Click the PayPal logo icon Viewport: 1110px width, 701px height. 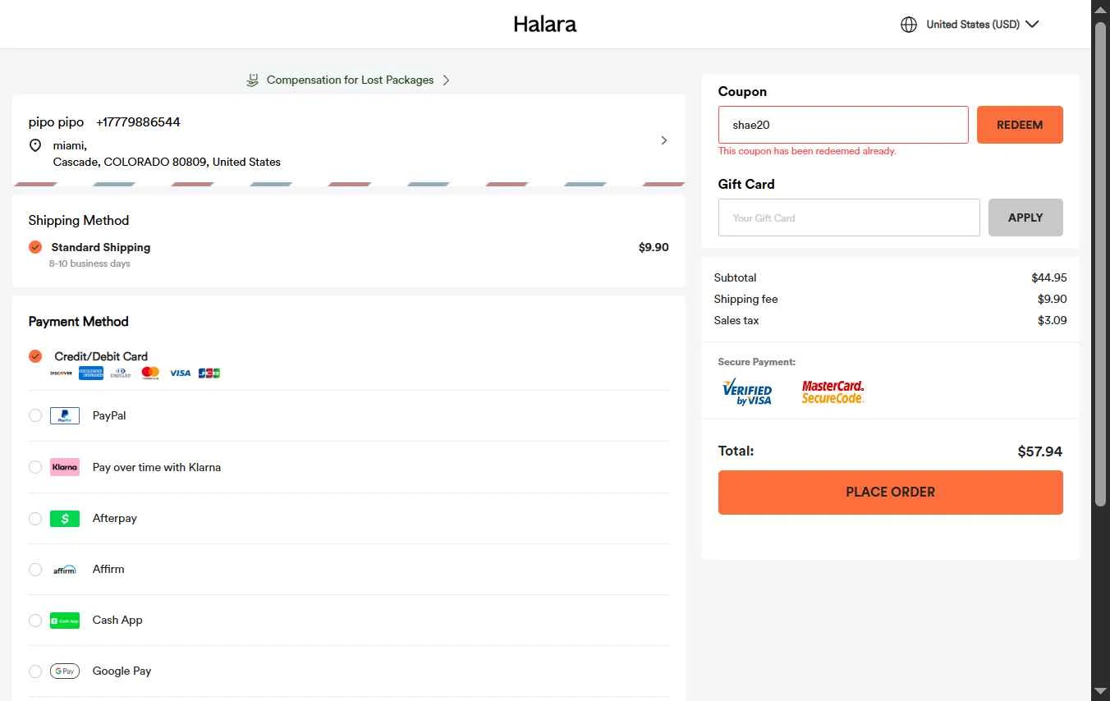(65, 415)
